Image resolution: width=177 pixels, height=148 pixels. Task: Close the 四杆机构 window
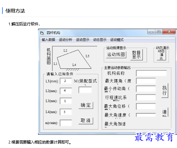[169, 32]
